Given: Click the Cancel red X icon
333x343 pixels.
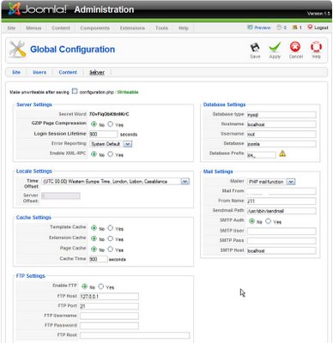Looking at the screenshot, I should [295, 47].
